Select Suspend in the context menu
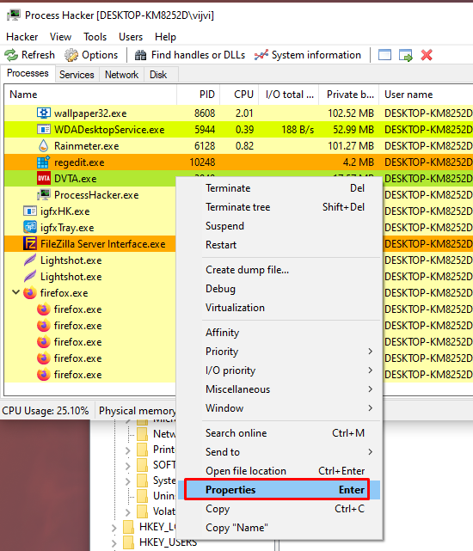The image size is (473, 551). pyautogui.click(x=279, y=226)
